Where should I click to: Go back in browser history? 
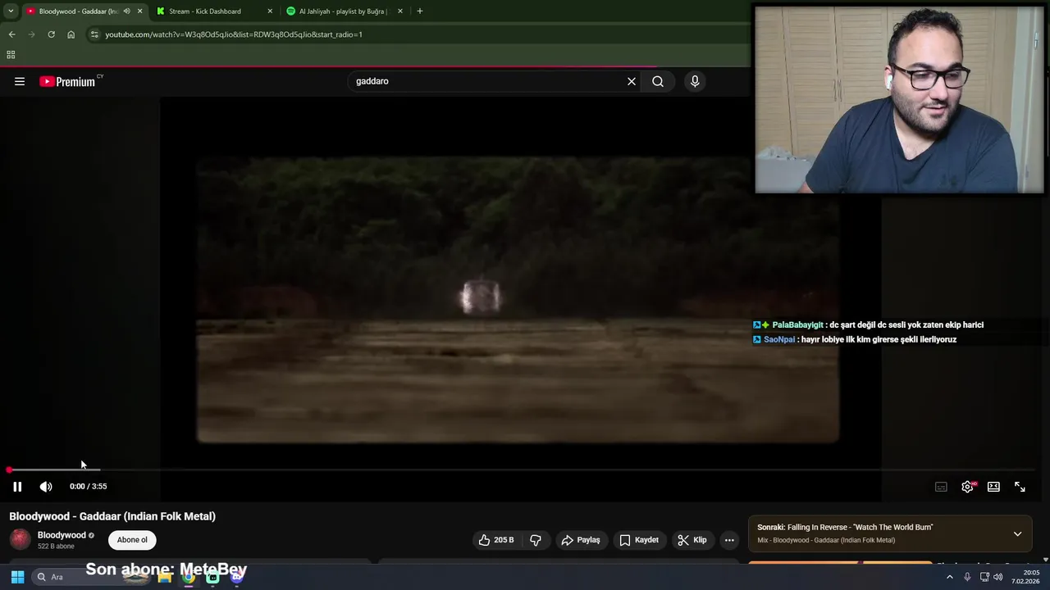coord(11,34)
